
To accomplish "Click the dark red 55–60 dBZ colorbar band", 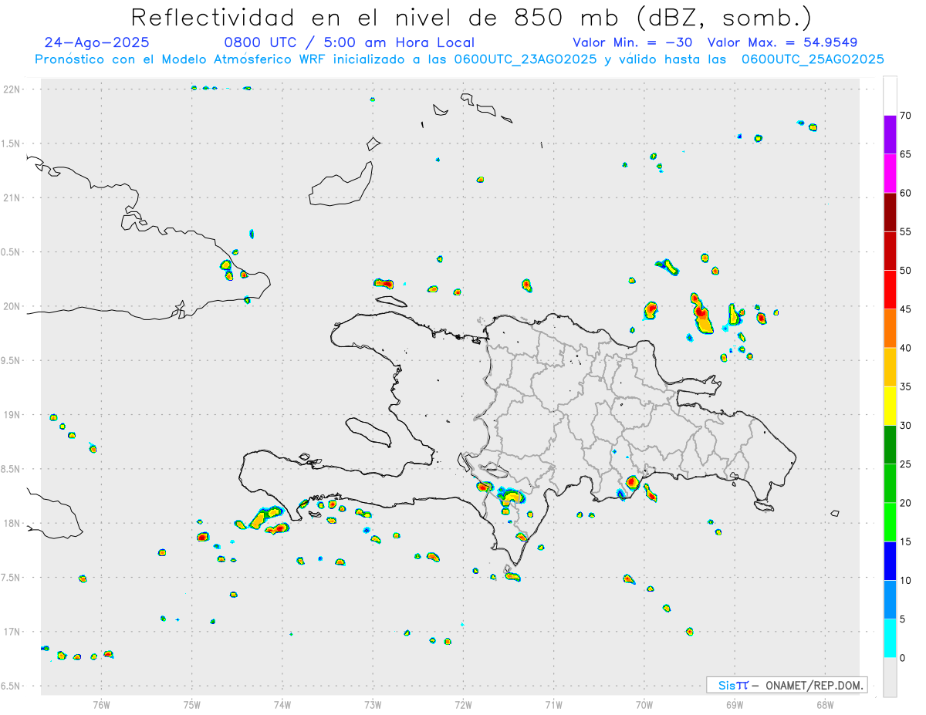I will (x=890, y=212).
